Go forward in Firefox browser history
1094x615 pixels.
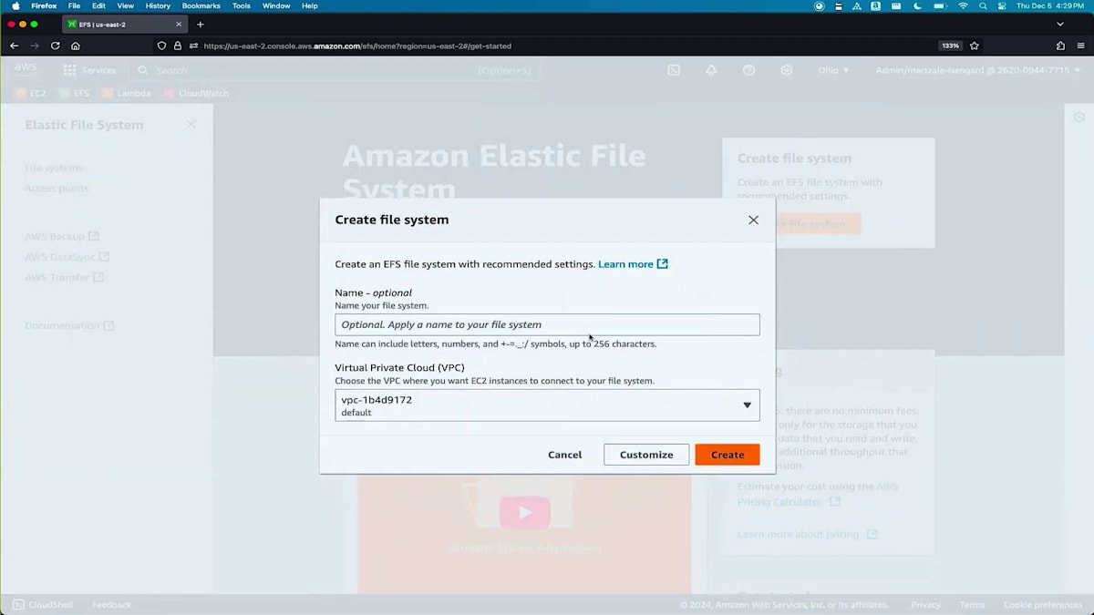point(35,46)
